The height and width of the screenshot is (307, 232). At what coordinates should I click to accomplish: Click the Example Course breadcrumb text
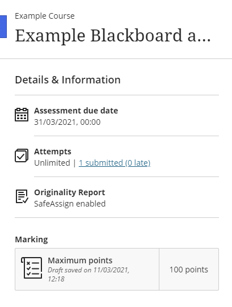45,16
